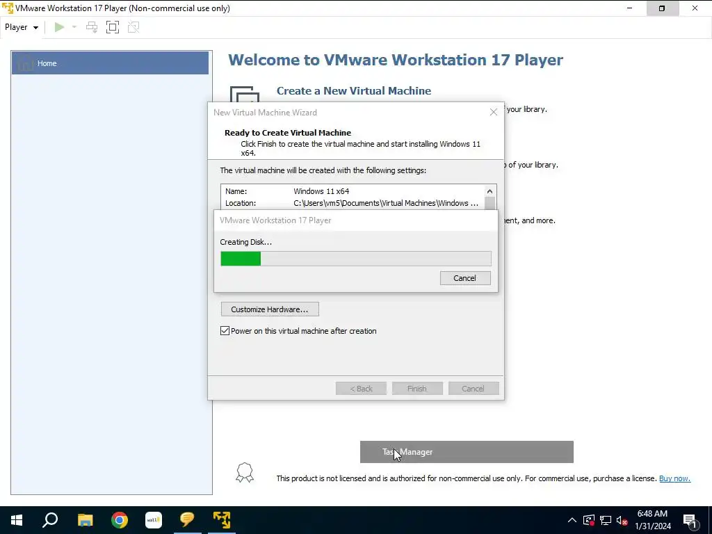Select Home in the library sidebar
Image resolution: width=712 pixels, height=534 pixels.
pyautogui.click(x=110, y=63)
